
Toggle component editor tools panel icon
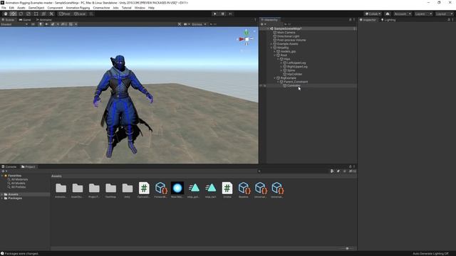(x=180, y=24)
